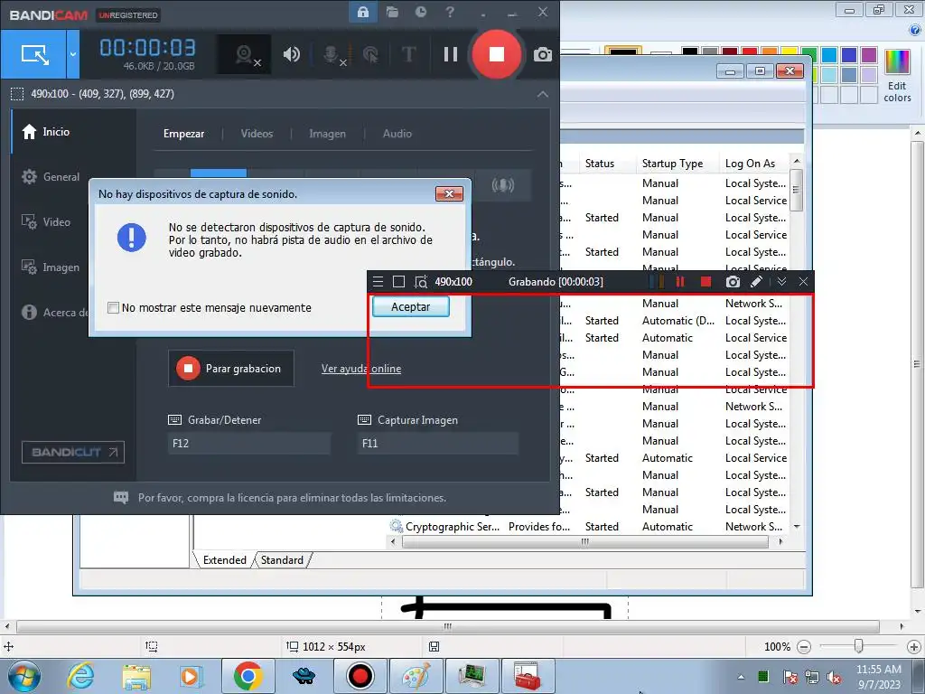Switch to Imagen tab in Bandicam top tabs

[327, 134]
